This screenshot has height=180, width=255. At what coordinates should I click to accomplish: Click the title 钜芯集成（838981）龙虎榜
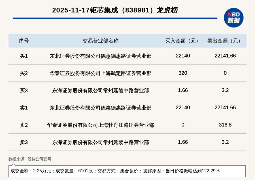115,10
